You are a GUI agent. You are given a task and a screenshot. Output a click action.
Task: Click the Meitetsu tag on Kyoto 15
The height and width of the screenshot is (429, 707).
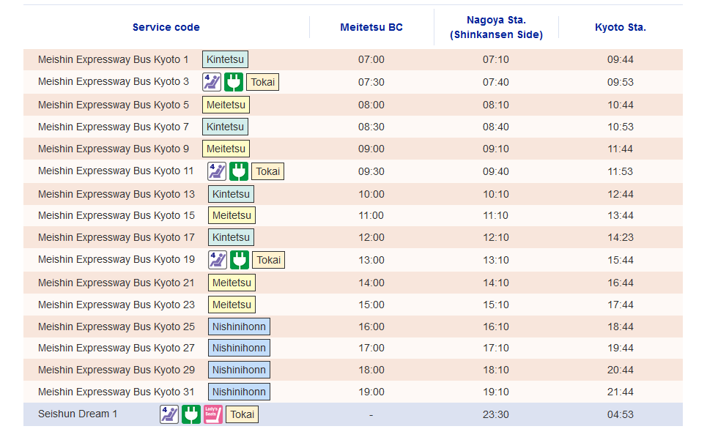point(232,215)
